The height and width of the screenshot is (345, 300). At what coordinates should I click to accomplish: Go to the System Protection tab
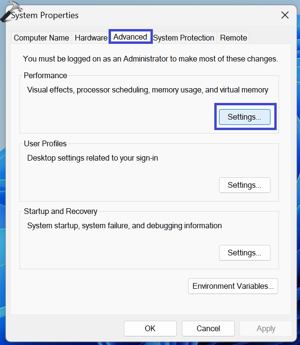183,38
